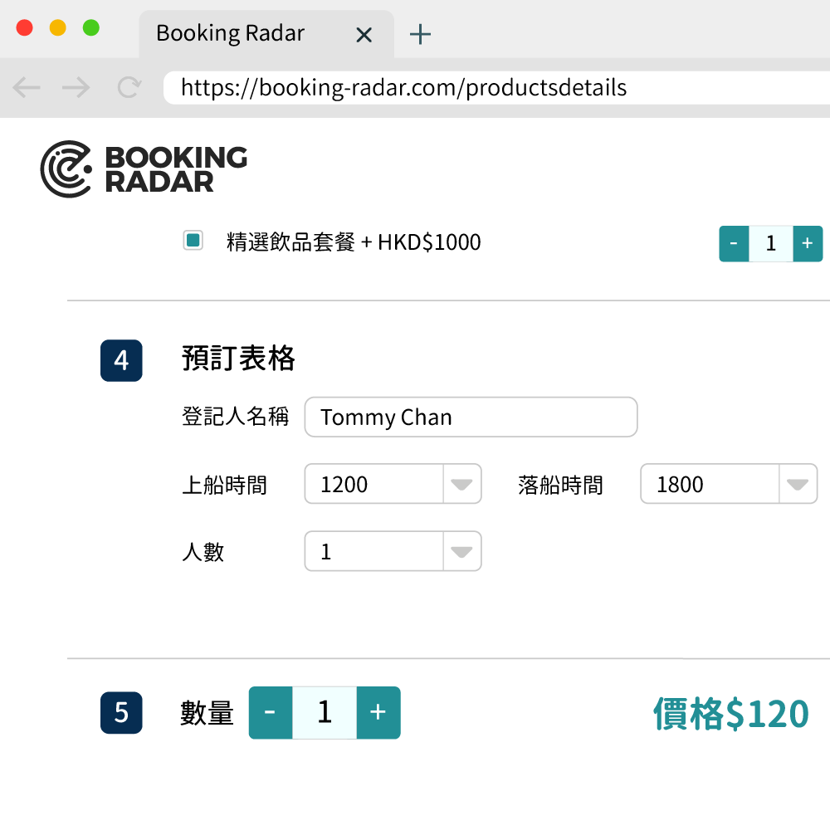The width and height of the screenshot is (830, 830).
Task: Open the 上船時間 dropdown showing 1200
Action: click(x=393, y=484)
